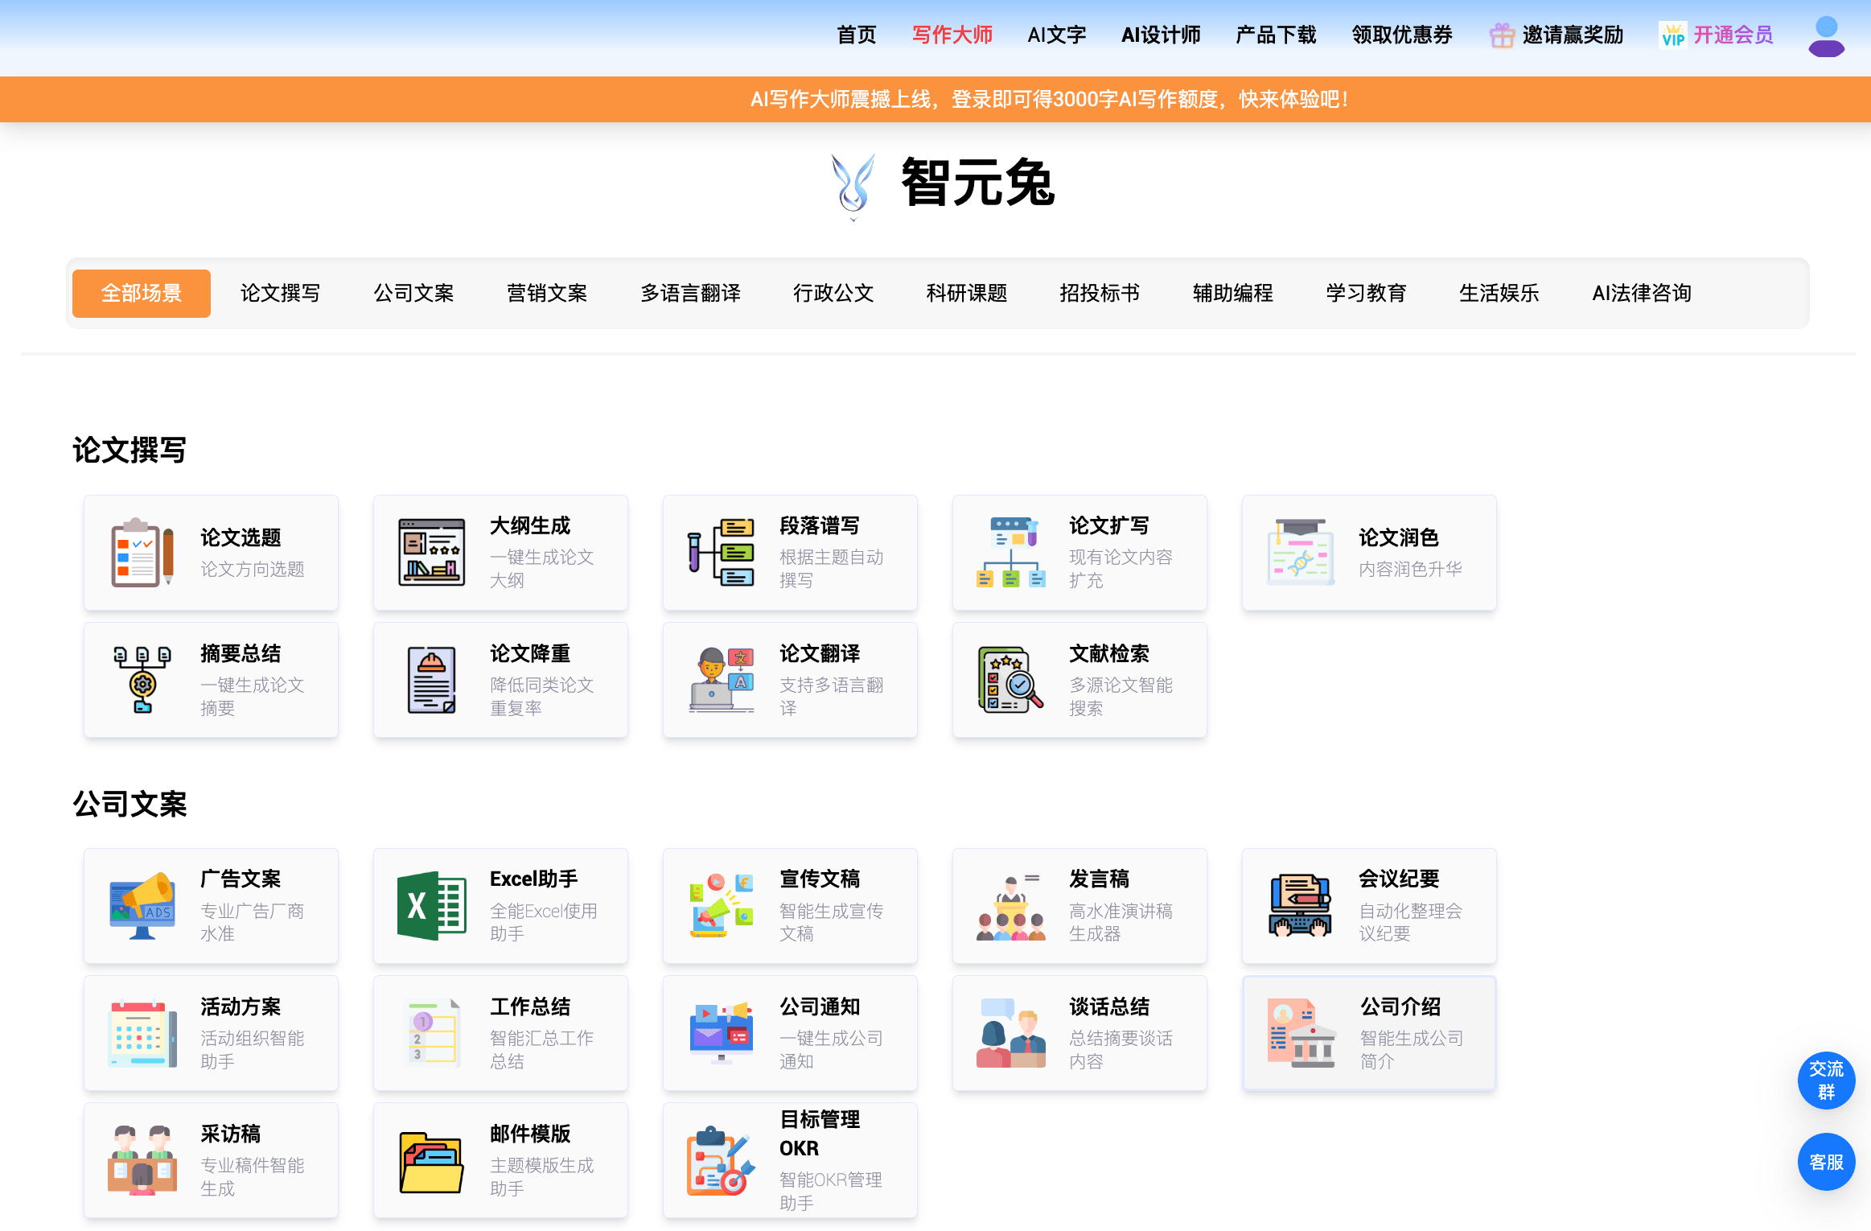The width and height of the screenshot is (1871, 1231).
Task: Click the folder icon for 邮件模版
Action: coord(431,1161)
